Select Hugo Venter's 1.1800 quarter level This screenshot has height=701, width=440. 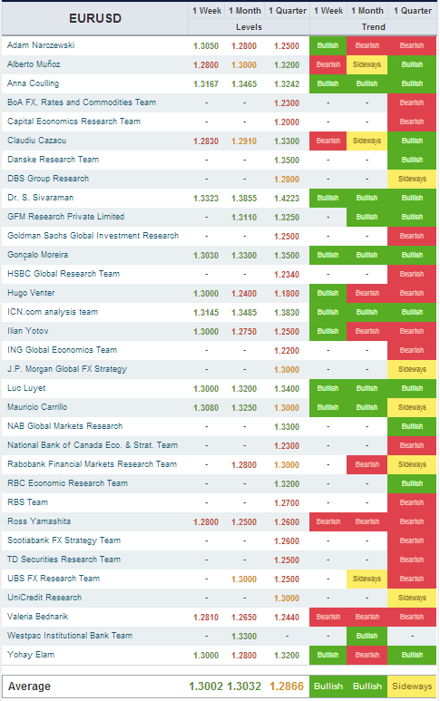click(287, 293)
